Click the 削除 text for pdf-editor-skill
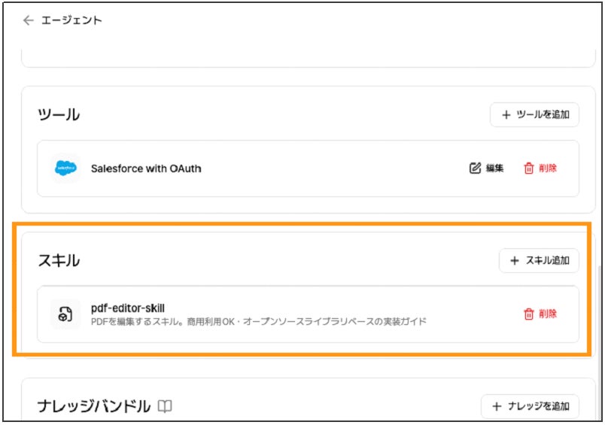Viewport: 605px width, 425px height. tap(548, 314)
